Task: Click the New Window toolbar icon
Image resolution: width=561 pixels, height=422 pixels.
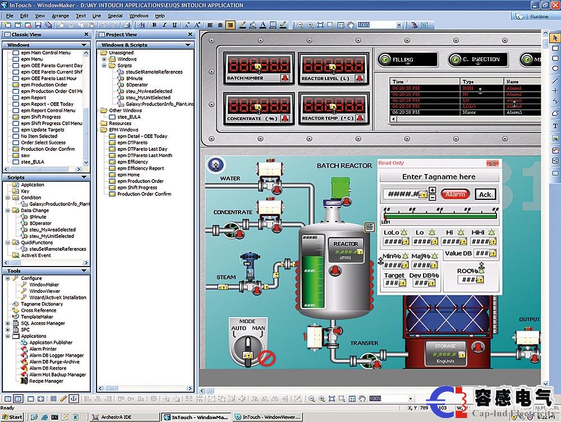Action: coord(8,25)
